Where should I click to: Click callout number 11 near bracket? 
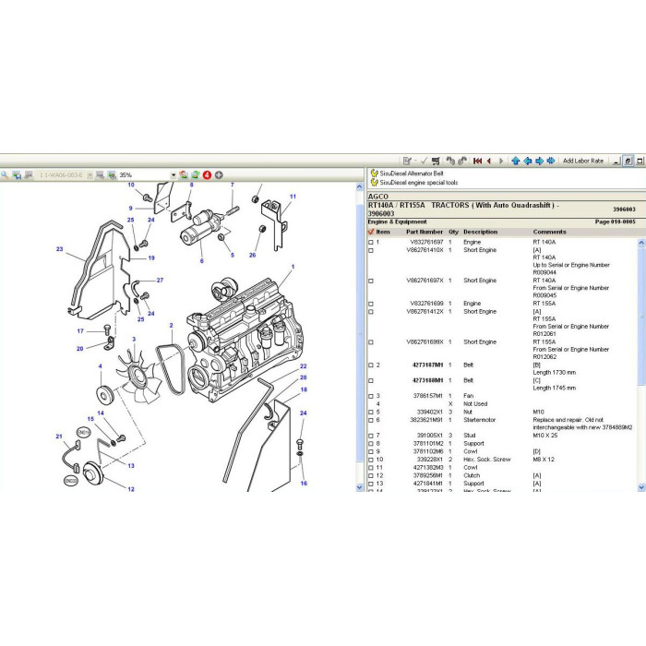tap(293, 197)
